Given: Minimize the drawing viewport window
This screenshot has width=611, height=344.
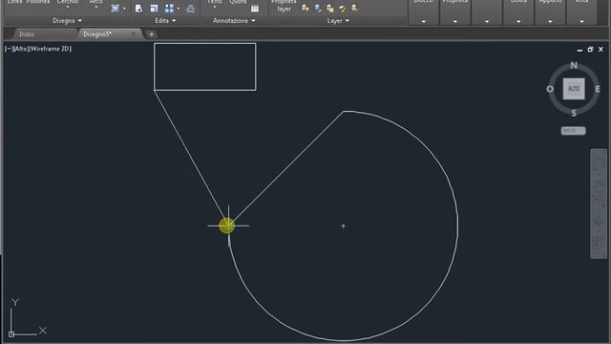Looking at the screenshot, I should pyautogui.click(x=579, y=50).
